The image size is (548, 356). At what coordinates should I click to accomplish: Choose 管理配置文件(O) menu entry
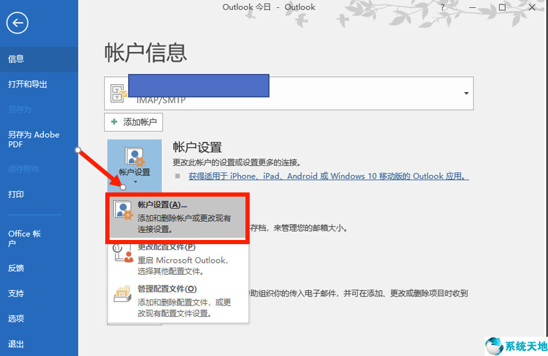pos(178,301)
